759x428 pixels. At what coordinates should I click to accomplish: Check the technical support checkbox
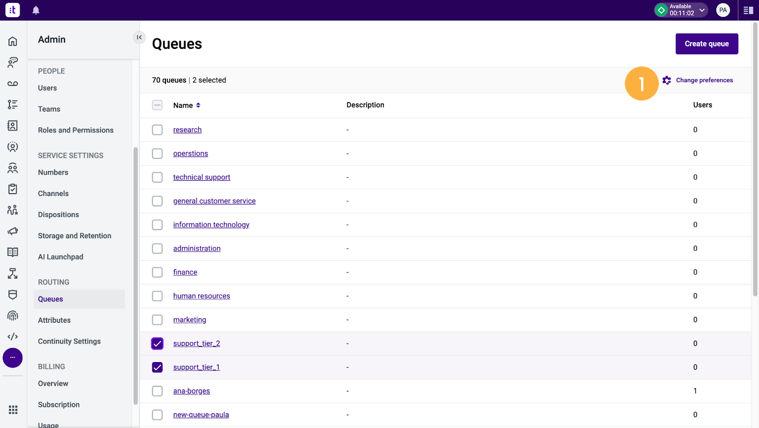157,177
